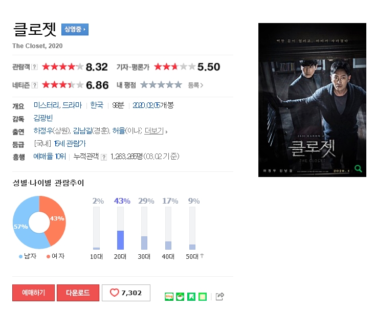This screenshot has width=375, height=332.
Task: Click the memo share icon
Action: click(x=203, y=297)
